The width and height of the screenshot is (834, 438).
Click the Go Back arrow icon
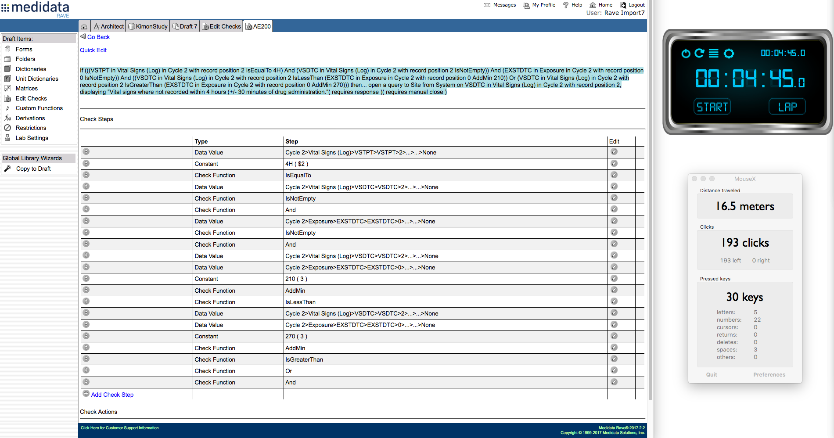(83, 36)
